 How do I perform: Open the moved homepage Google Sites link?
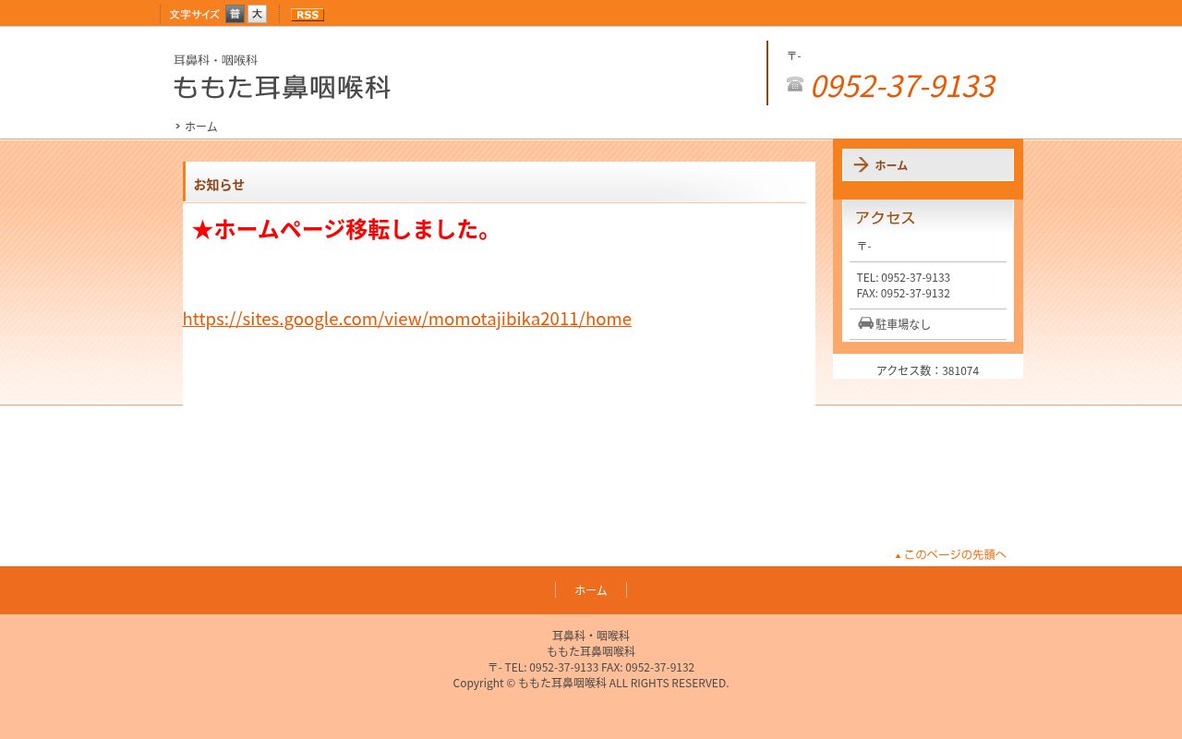pos(407,319)
